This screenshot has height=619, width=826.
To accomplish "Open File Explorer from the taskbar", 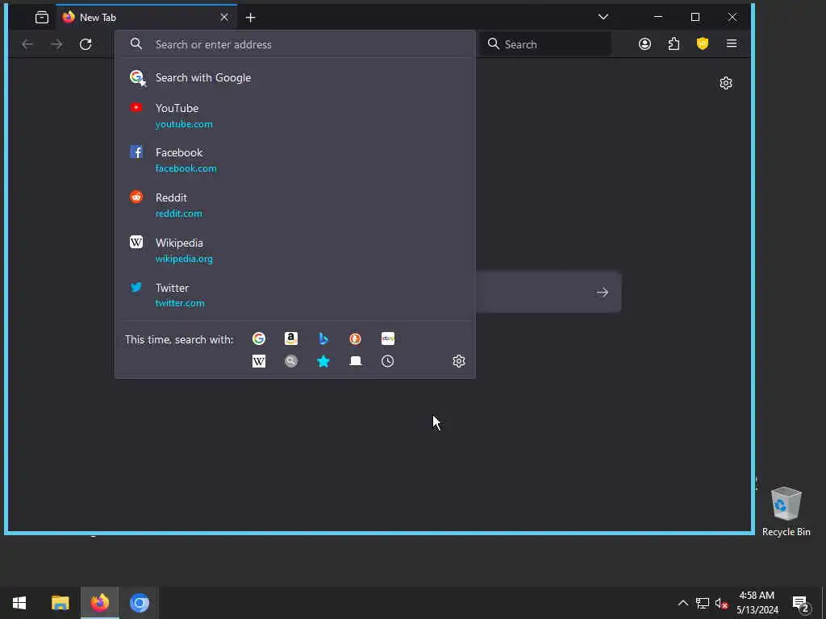I will point(60,603).
